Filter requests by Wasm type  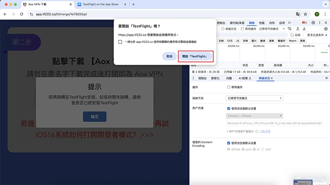tap(292, 41)
